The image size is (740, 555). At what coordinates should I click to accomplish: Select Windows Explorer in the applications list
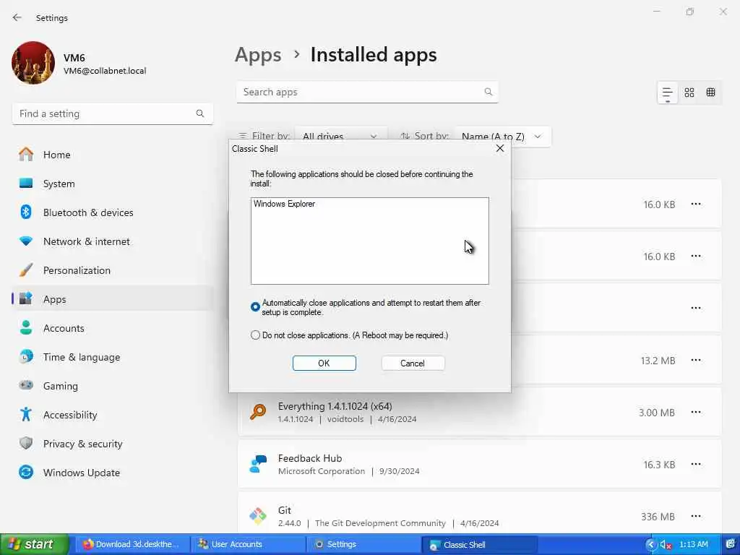(284, 204)
